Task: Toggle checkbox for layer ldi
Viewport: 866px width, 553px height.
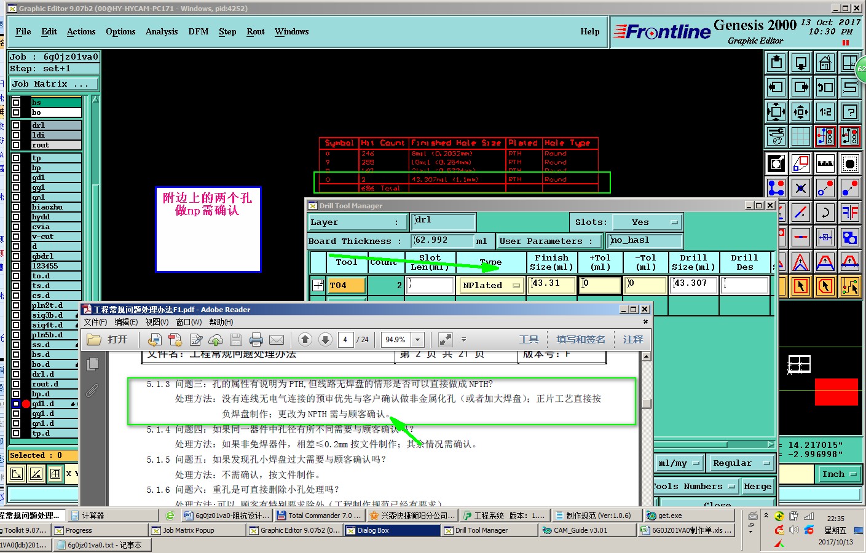Action: click(17, 135)
